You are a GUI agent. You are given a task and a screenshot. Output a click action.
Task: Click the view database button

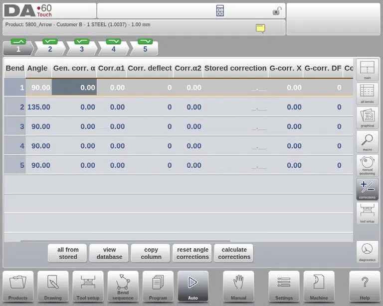coord(109,253)
